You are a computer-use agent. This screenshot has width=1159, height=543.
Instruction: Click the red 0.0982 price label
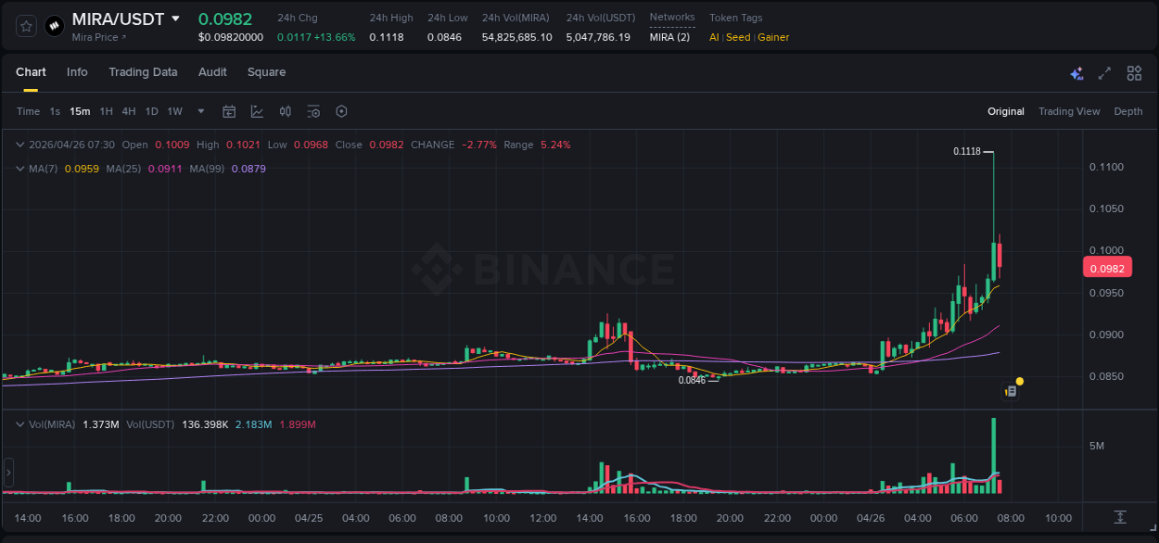point(1107,267)
